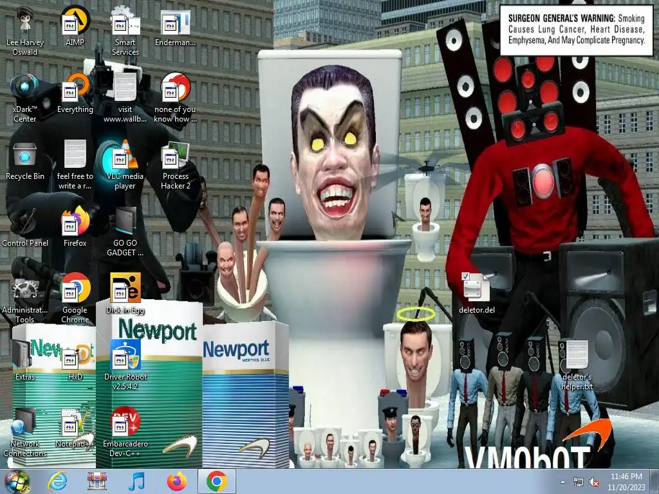Click the Show desktop strip
The width and height of the screenshot is (659, 494).
[x=655, y=482]
